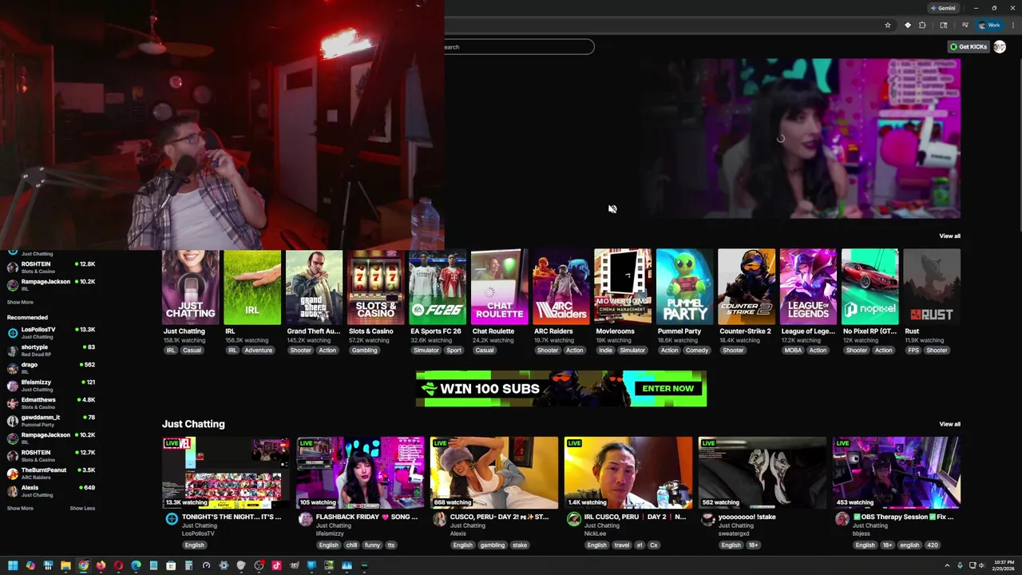The height and width of the screenshot is (575, 1022).
Task: Open the League of Legends category card
Action: tap(808, 287)
